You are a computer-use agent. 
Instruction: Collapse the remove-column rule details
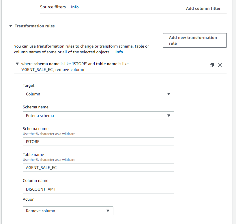[x=17, y=64]
